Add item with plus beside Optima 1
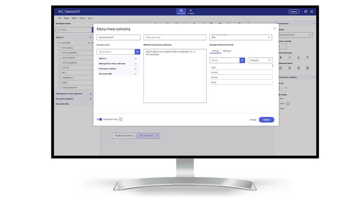This screenshot has height=204, width=364. 90,37
